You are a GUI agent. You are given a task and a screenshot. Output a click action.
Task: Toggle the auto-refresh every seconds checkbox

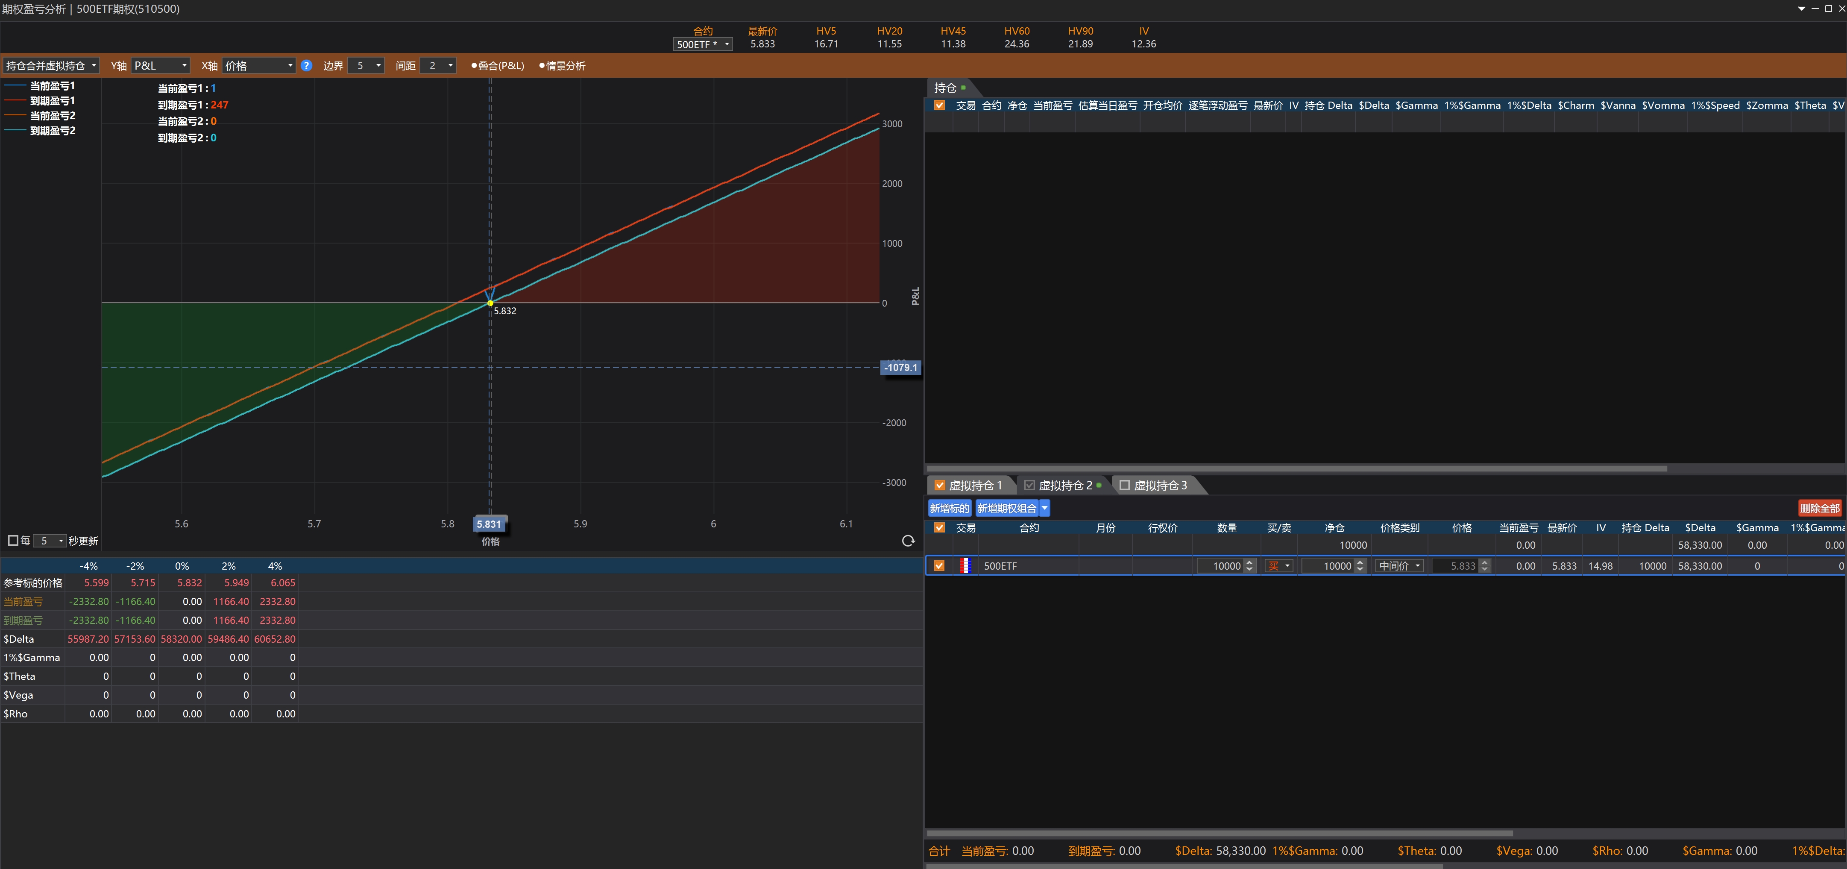click(x=13, y=541)
